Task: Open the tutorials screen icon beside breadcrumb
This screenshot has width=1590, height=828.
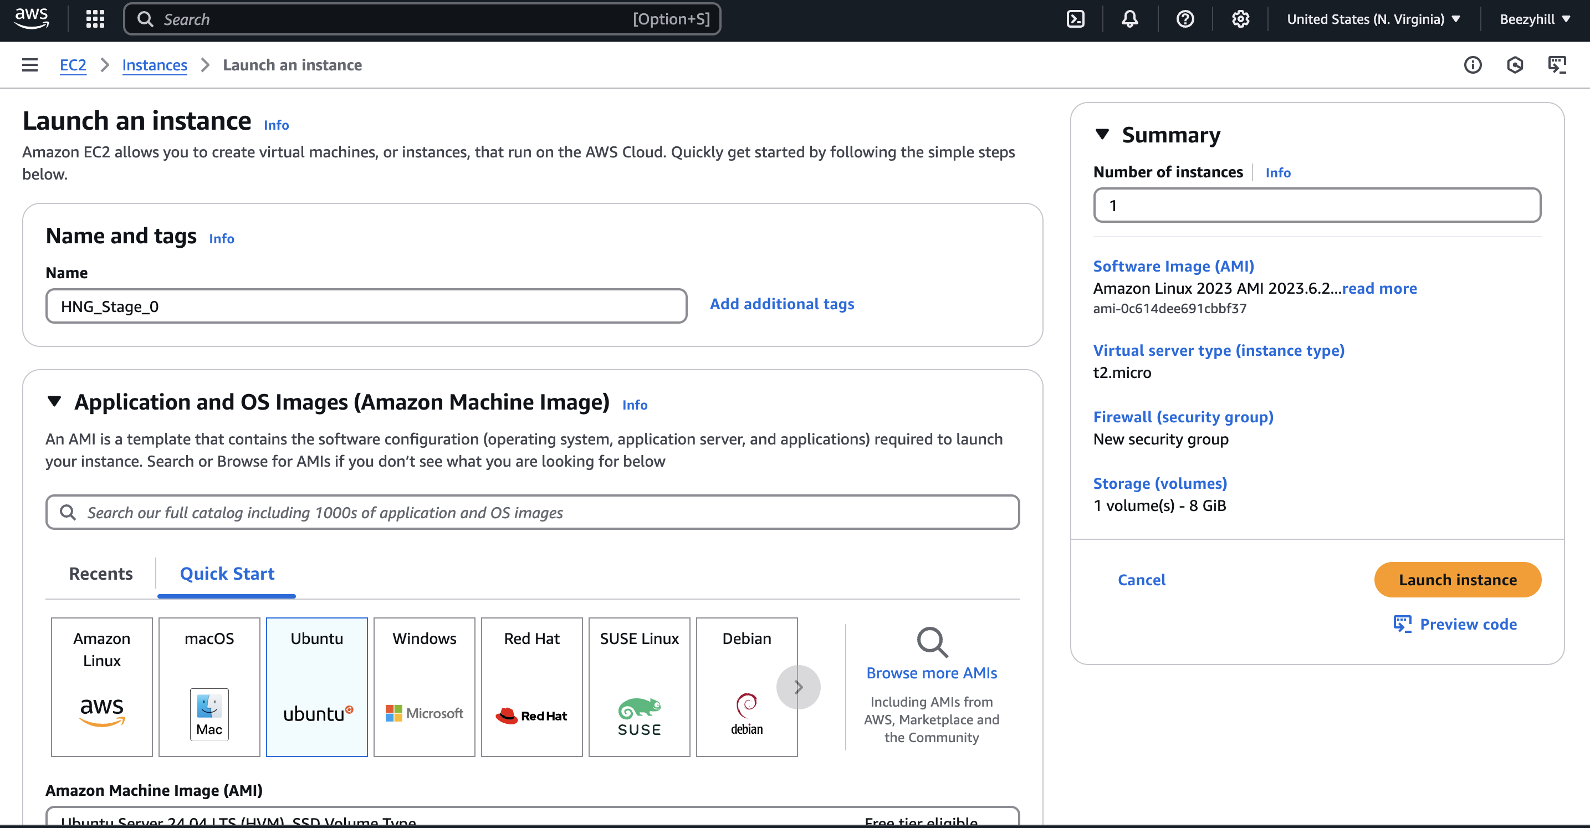Action: (x=1557, y=65)
